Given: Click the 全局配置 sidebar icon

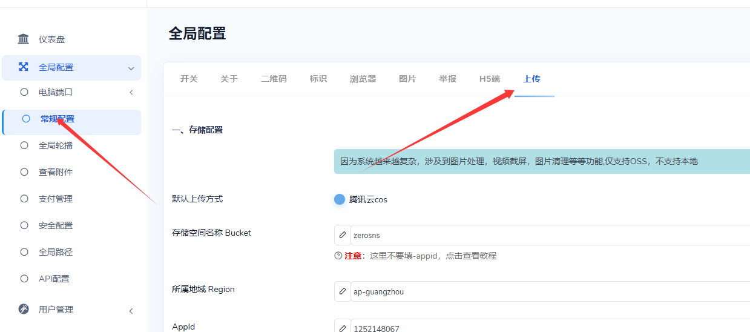Looking at the screenshot, I should point(24,67).
